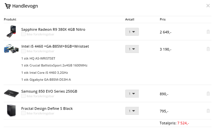Open quantity dropdown for Fractal Design Define S
Screen dimensions: 216x130
[x=132, y=111]
